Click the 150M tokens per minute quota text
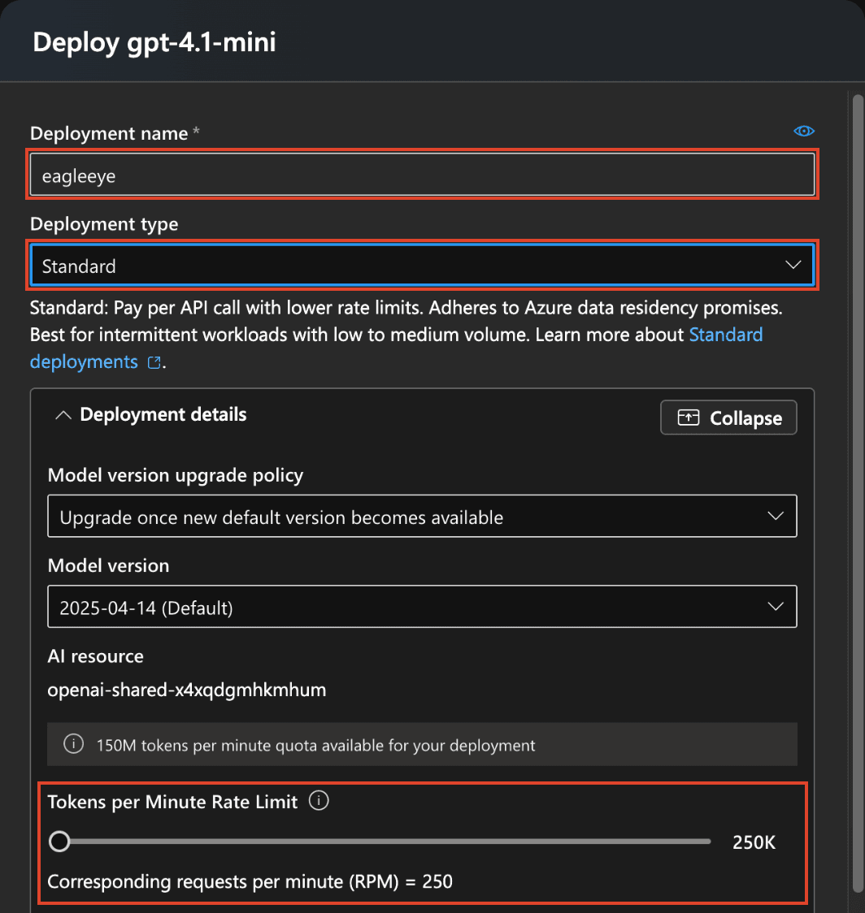Image resolution: width=865 pixels, height=913 pixels. [x=316, y=746]
